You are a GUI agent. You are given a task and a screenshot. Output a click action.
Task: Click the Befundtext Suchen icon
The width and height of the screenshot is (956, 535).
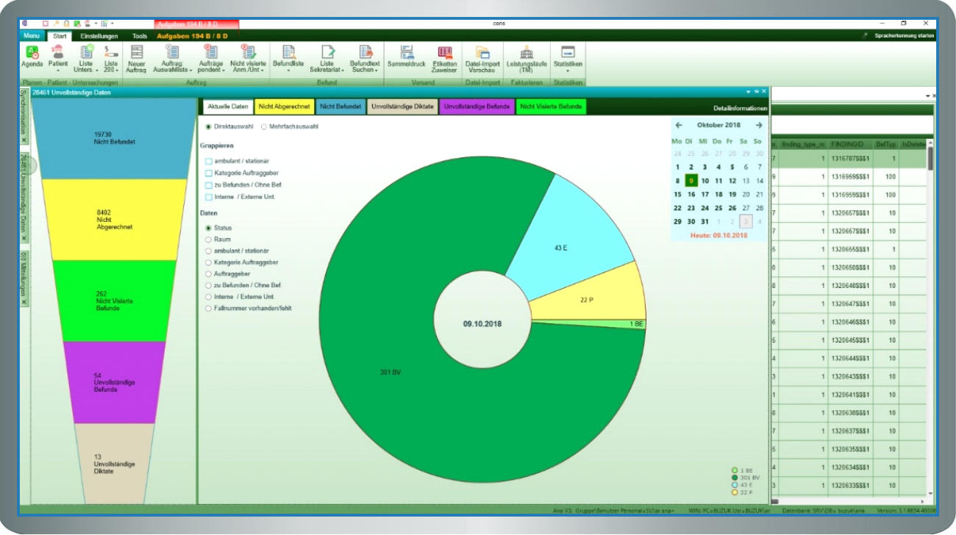point(365,53)
